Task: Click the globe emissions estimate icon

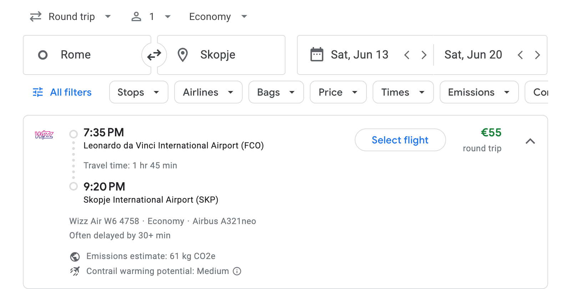Action: click(75, 256)
